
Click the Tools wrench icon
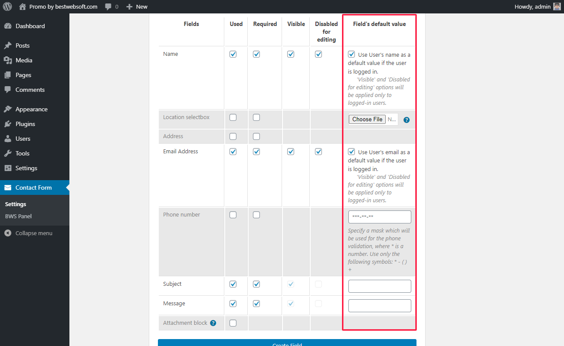(8, 153)
